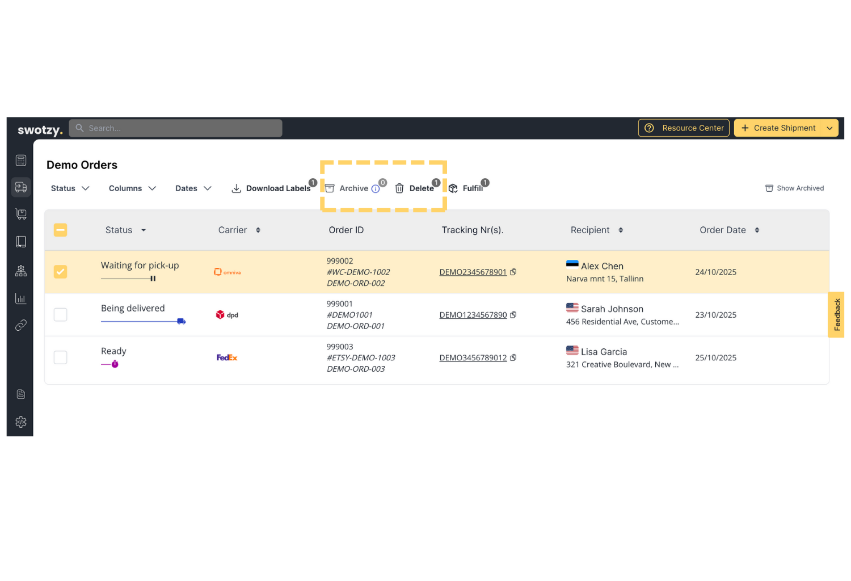Open the bar chart analytics icon
The height and width of the screenshot is (581, 851).
tap(21, 298)
